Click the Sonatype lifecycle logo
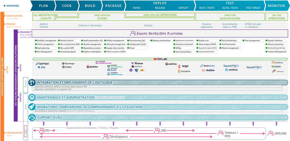The height and width of the screenshot is (141, 290). click(x=112, y=70)
